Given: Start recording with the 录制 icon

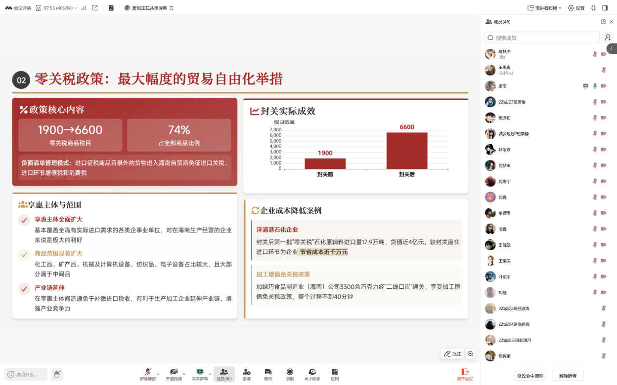Looking at the screenshot, I should [290, 374].
